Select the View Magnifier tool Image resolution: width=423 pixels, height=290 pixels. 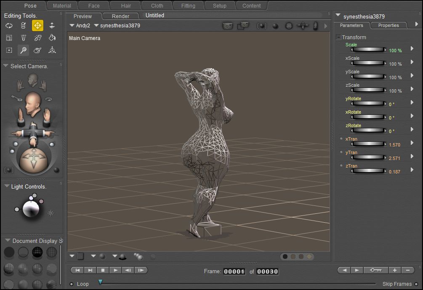(x=24, y=50)
